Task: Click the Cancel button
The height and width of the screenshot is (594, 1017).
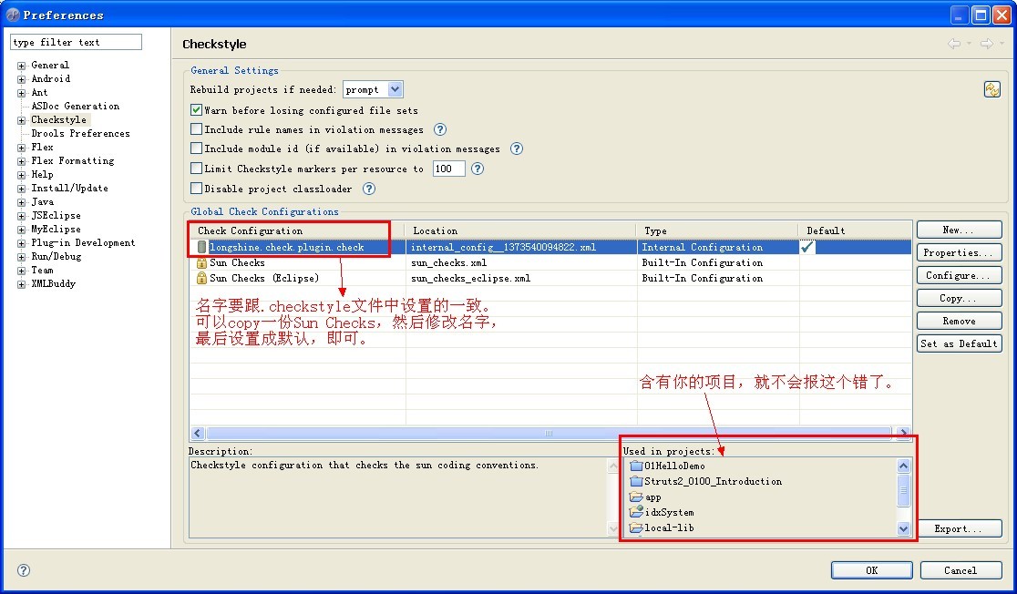Action: pos(960,570)
